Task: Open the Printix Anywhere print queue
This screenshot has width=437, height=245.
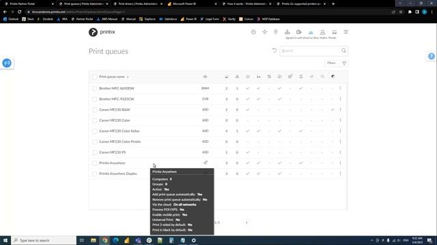Action: 112,163
